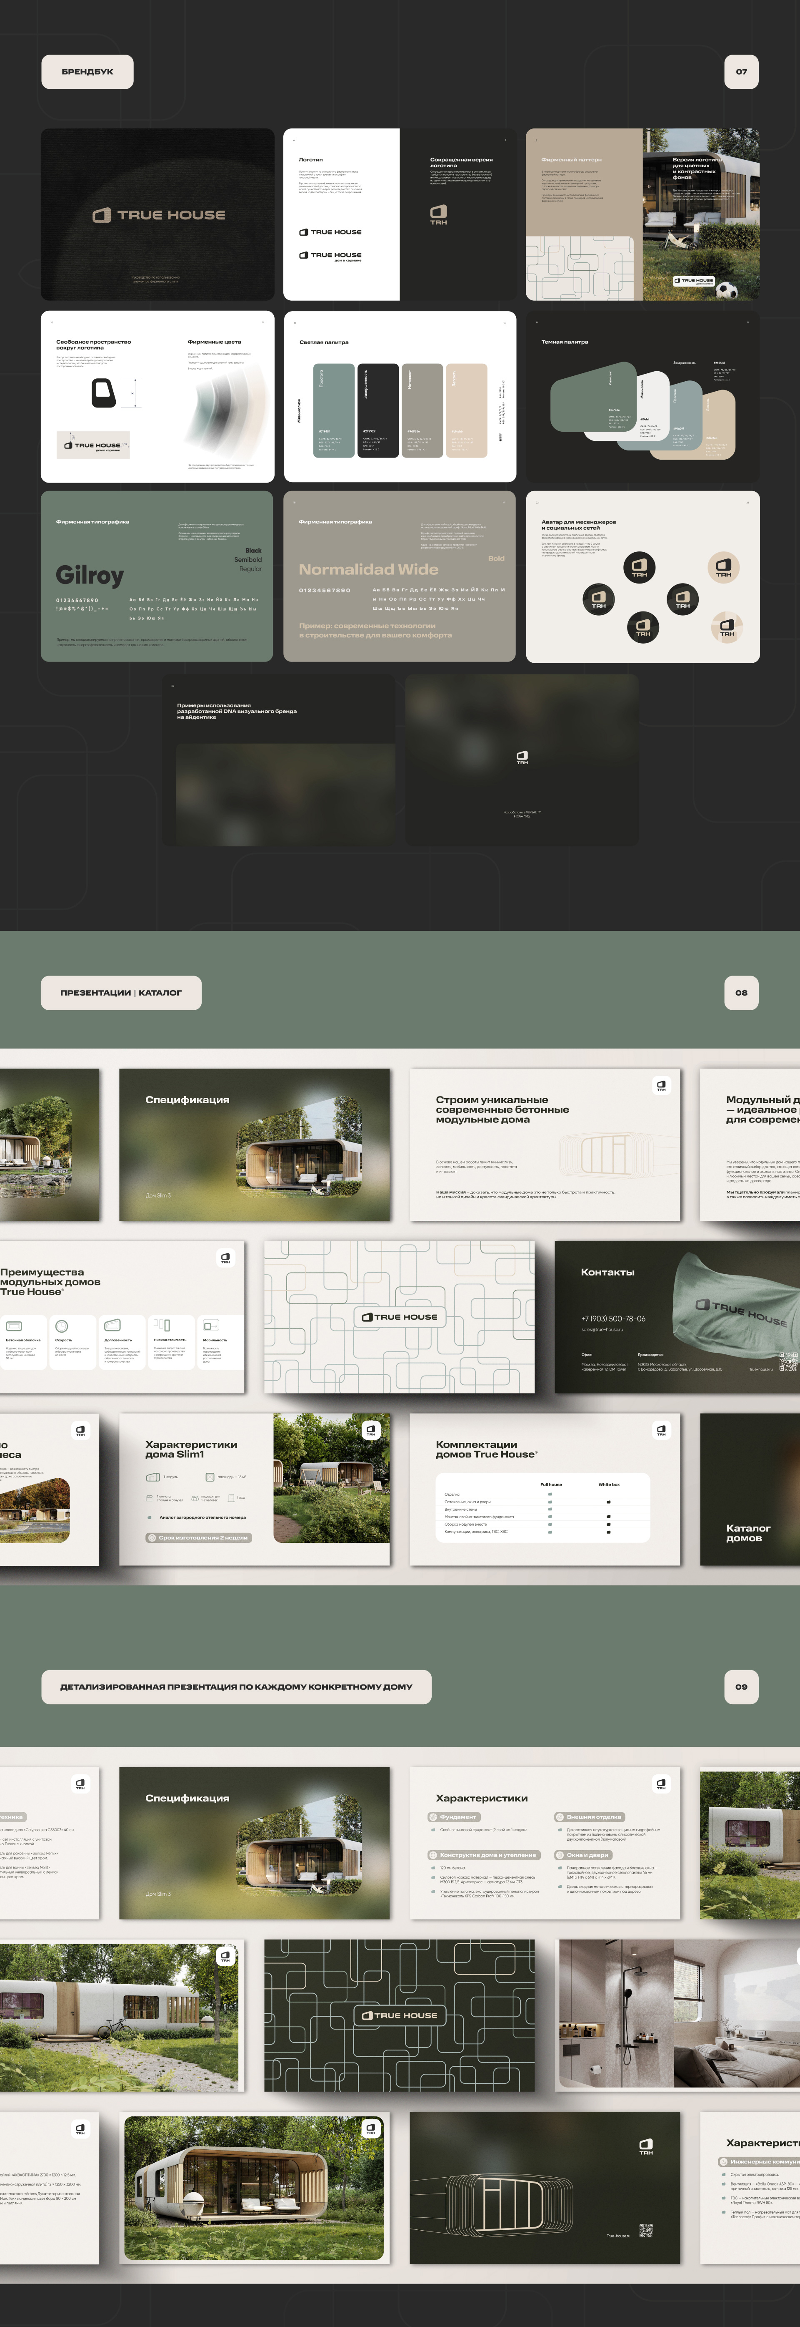Click the 08 section number badge
This screenshot has width=800, height=2327.
point(741,993)
